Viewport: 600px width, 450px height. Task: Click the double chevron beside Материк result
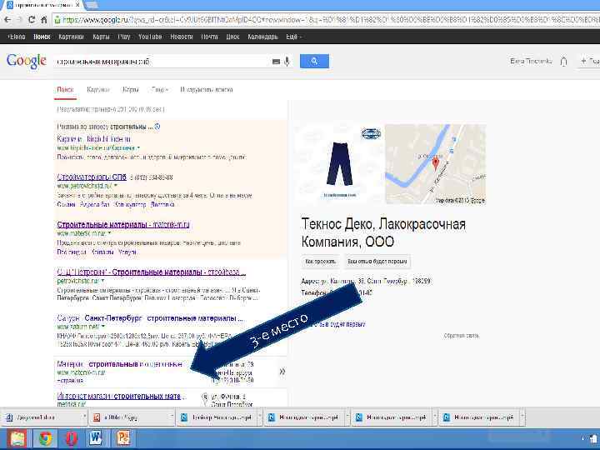click(282, 372)
